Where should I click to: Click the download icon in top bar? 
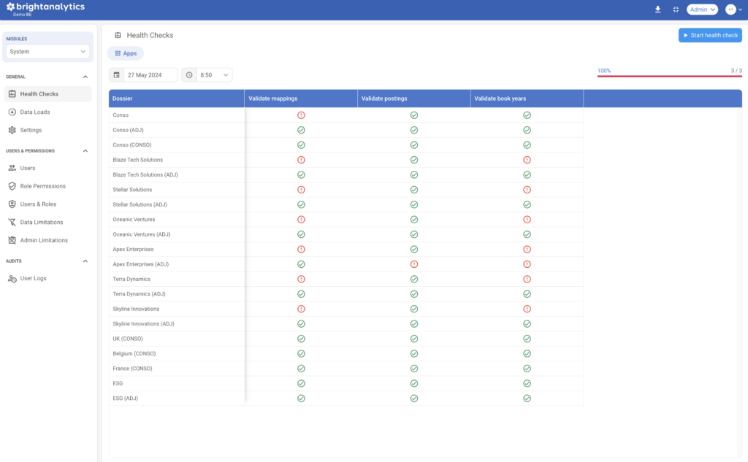tap(657, 9)
